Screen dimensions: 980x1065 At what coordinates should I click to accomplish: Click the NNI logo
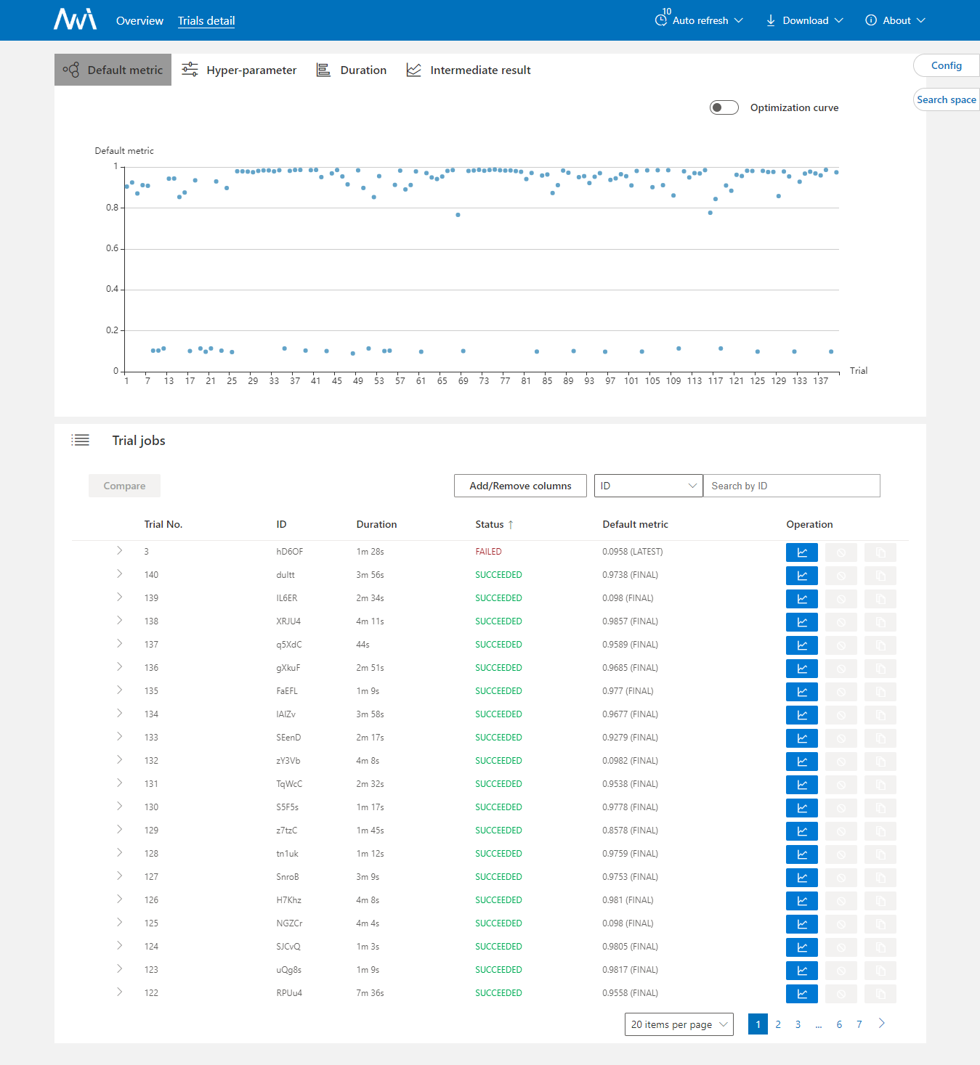pyautogui.click(x=73, y=20)
